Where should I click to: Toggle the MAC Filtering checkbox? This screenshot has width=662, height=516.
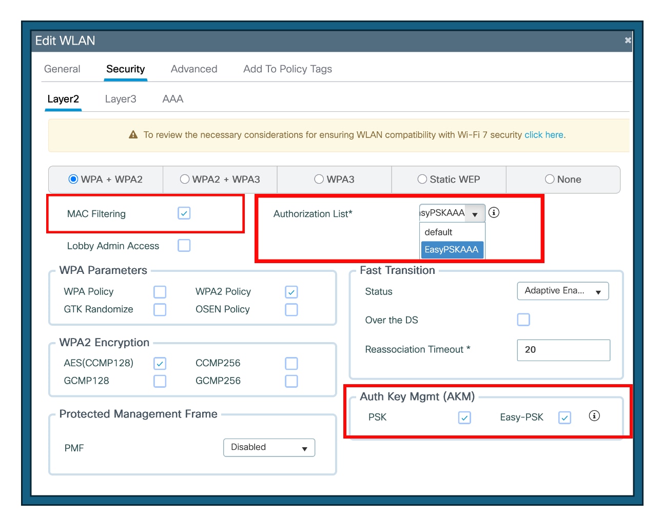pyautogui.click(x=184, y=213)
